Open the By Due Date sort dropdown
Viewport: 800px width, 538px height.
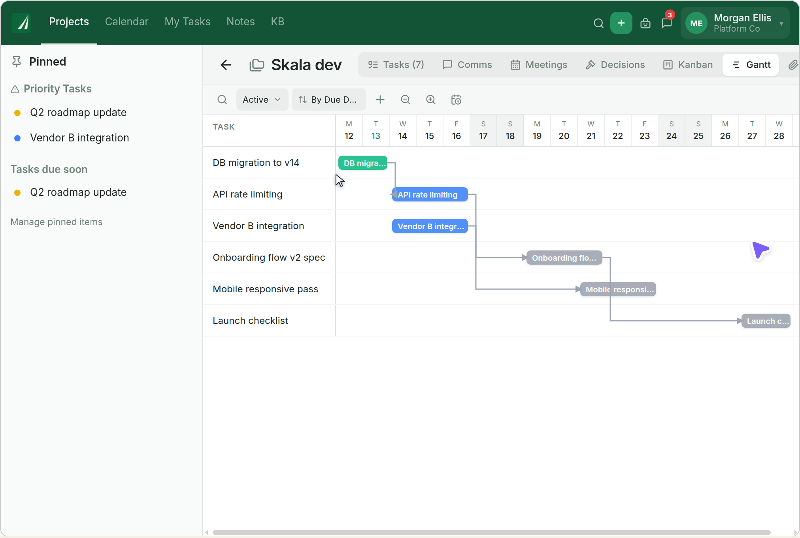pyautogui.click(x=328, y=100)
